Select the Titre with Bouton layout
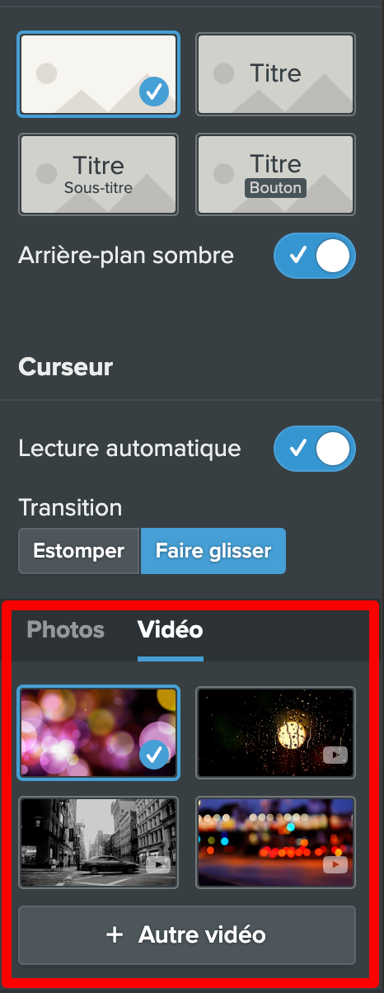 coord(275,175)
